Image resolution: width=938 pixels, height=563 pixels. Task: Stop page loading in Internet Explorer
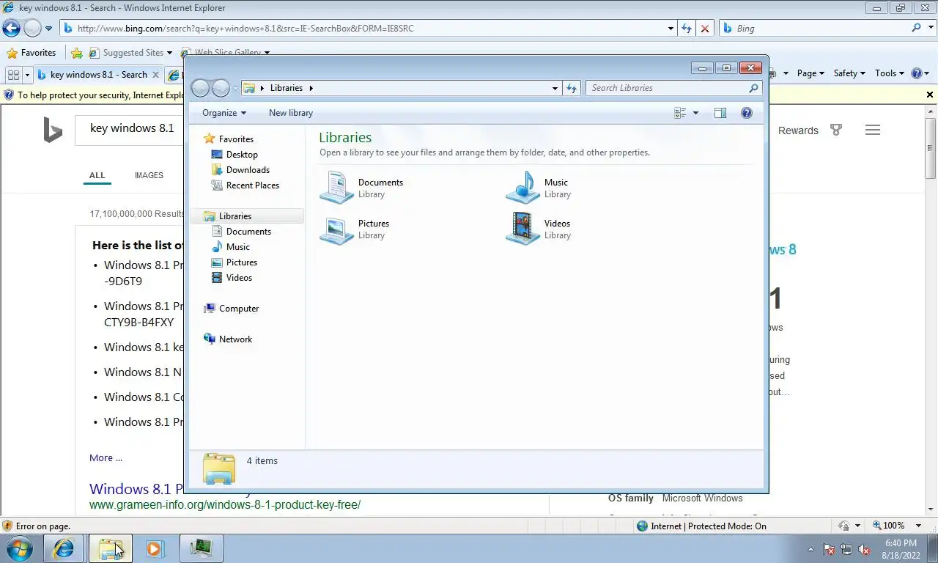tap(705, 29)
